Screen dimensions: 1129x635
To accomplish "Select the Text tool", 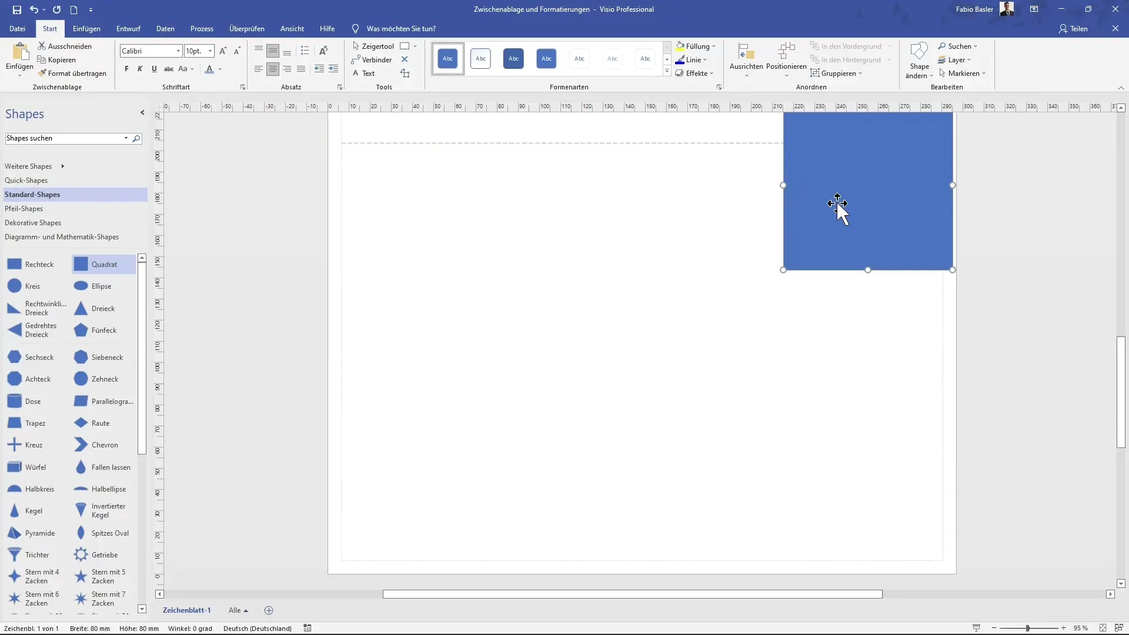I will (363, 73).
